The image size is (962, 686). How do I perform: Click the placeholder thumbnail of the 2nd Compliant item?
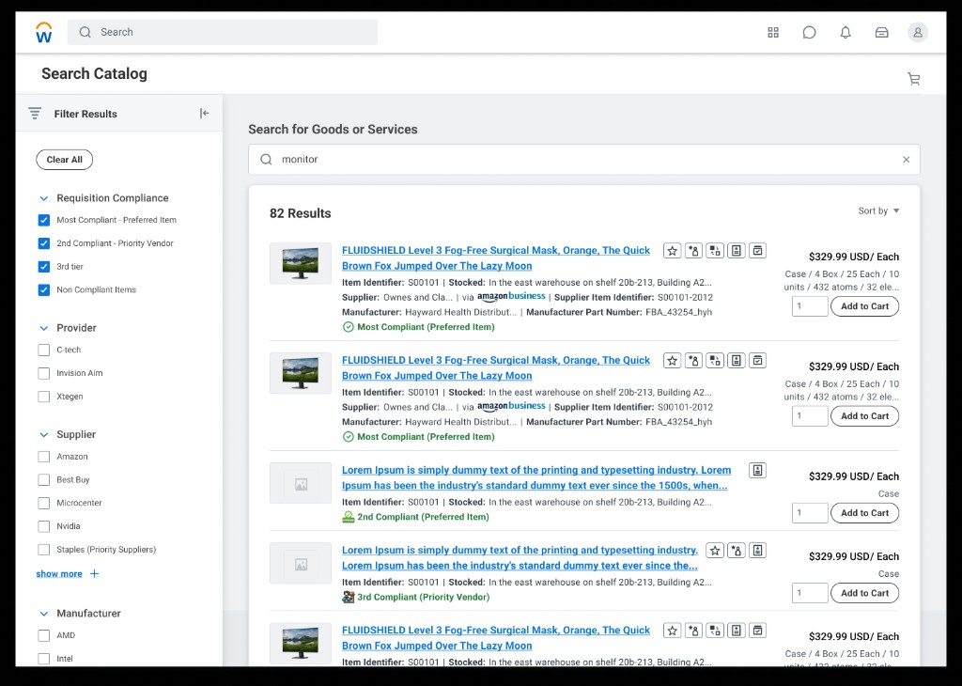click(301, 484)
